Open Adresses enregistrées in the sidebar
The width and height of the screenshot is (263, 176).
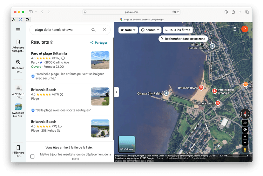click(18, 46)
